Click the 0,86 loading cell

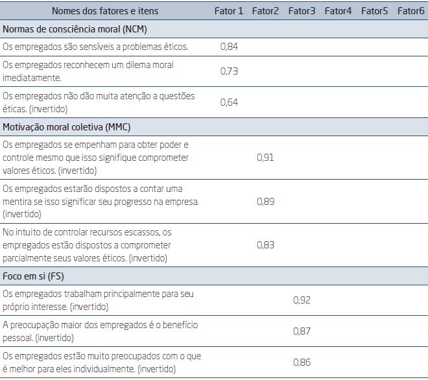[302, 361]
